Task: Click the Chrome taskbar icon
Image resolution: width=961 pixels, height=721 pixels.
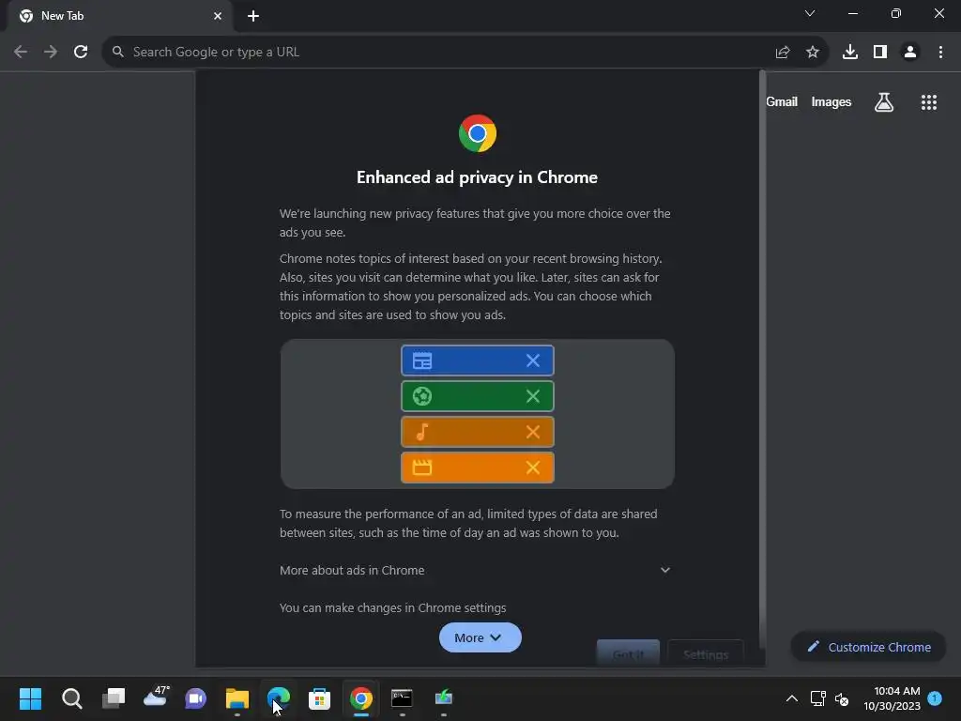Action: 361,698
